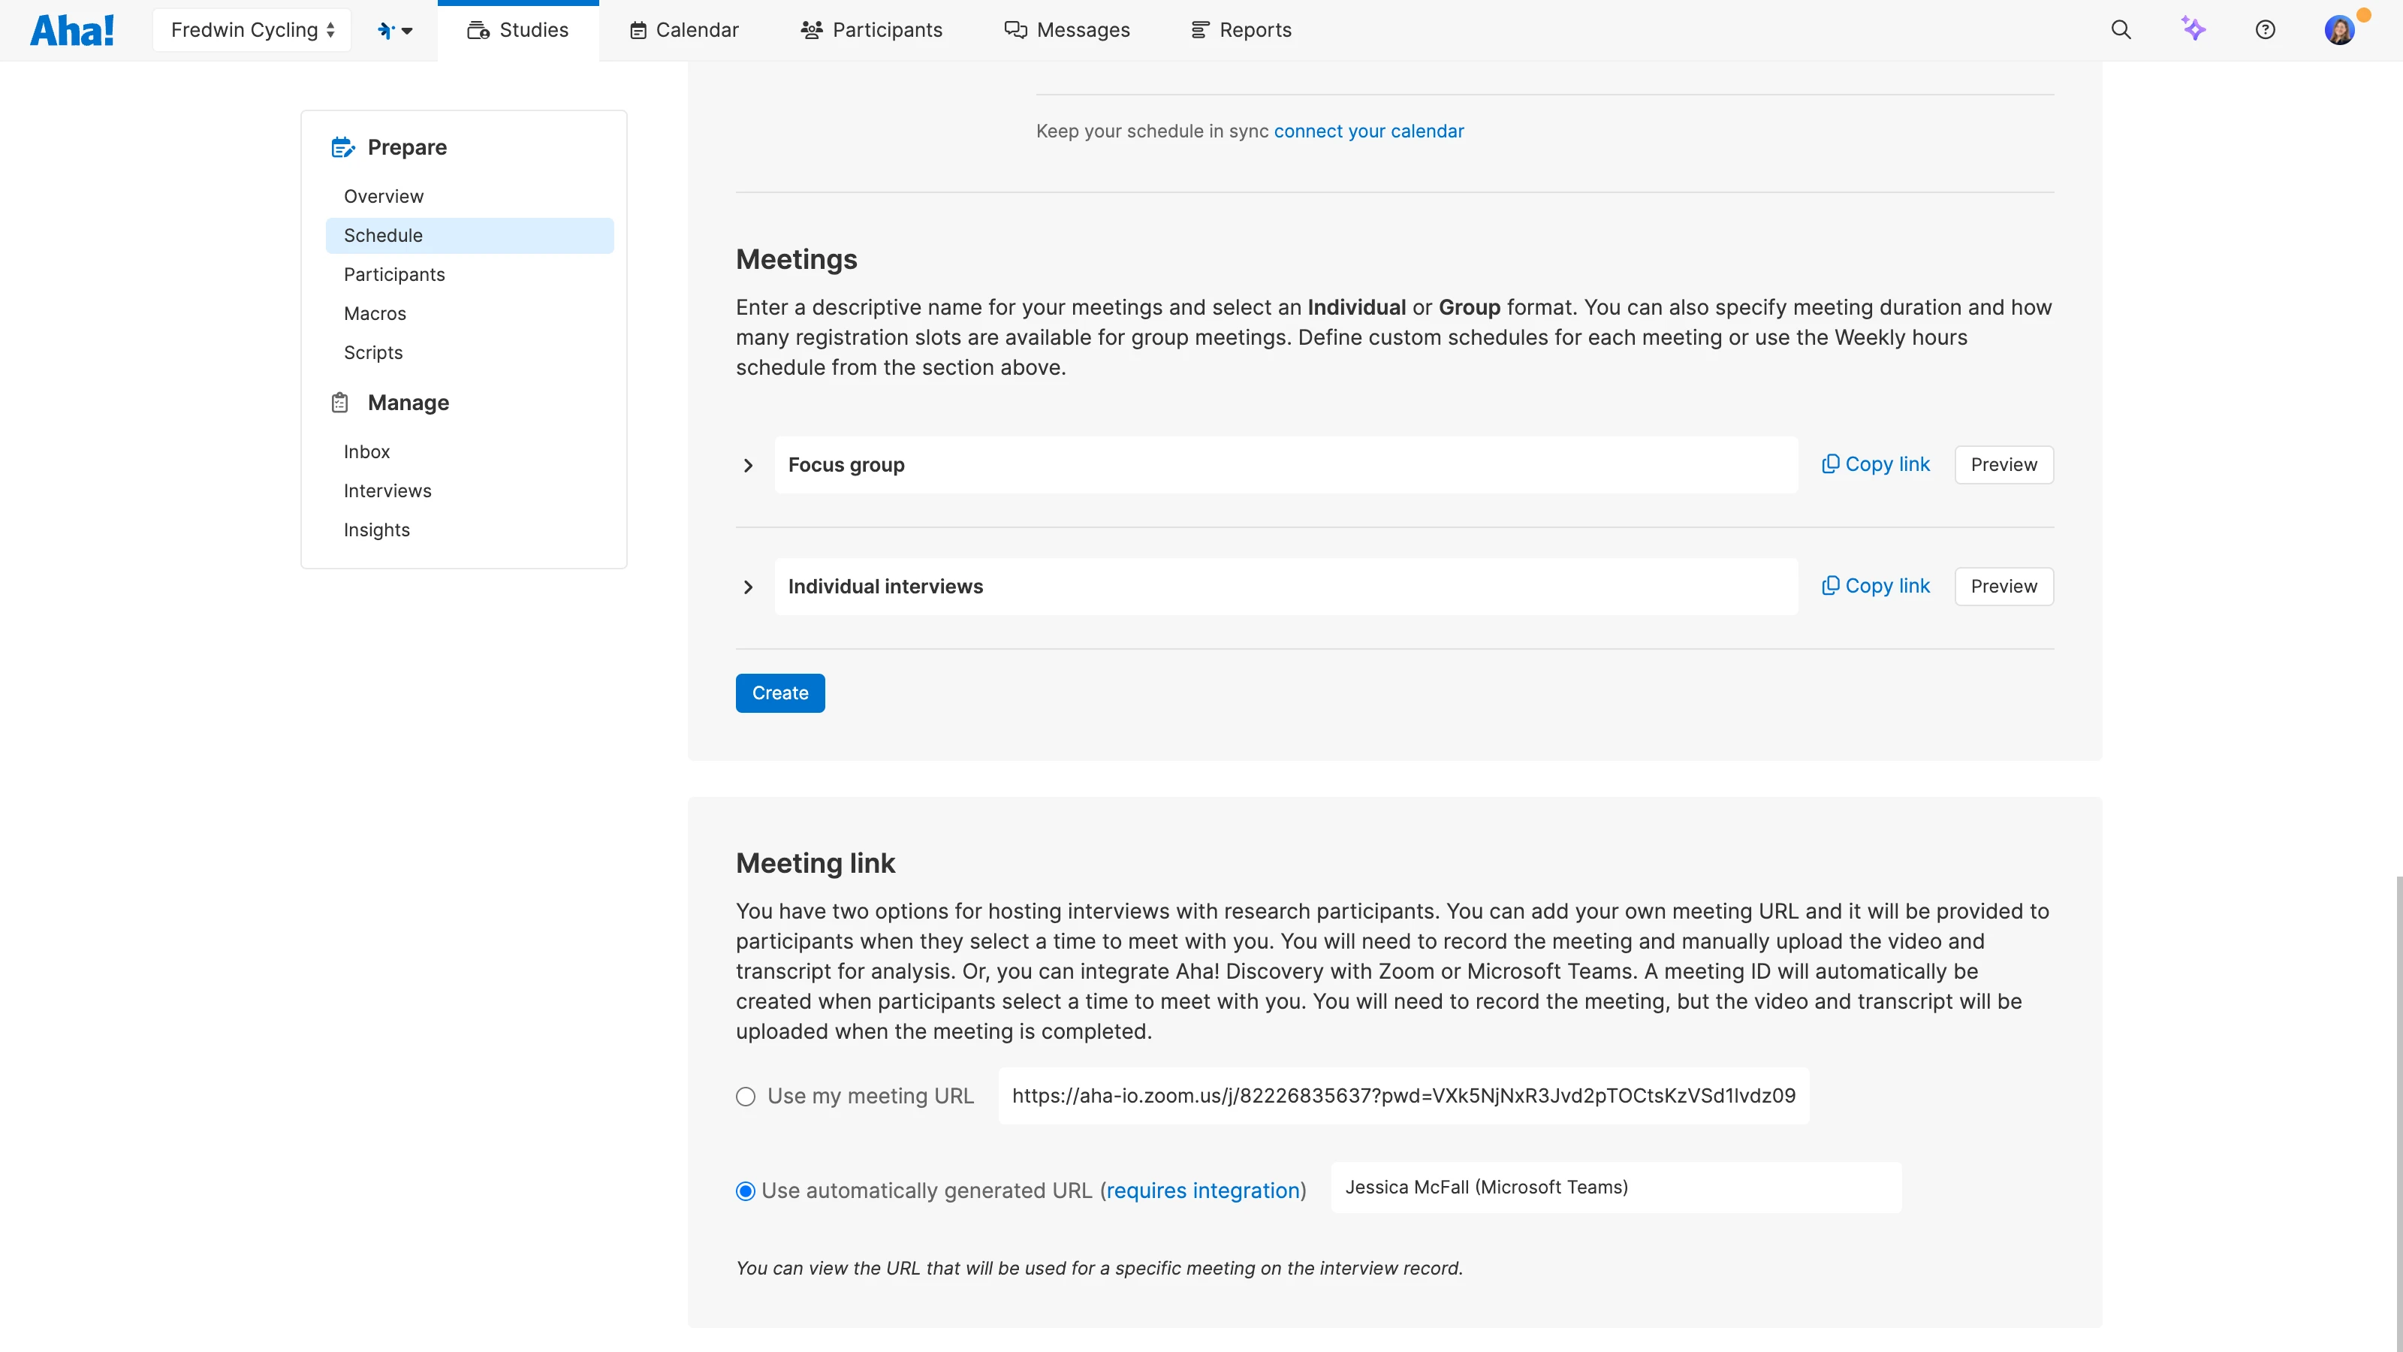Switch to the Calendar tab

coord(684,30)
